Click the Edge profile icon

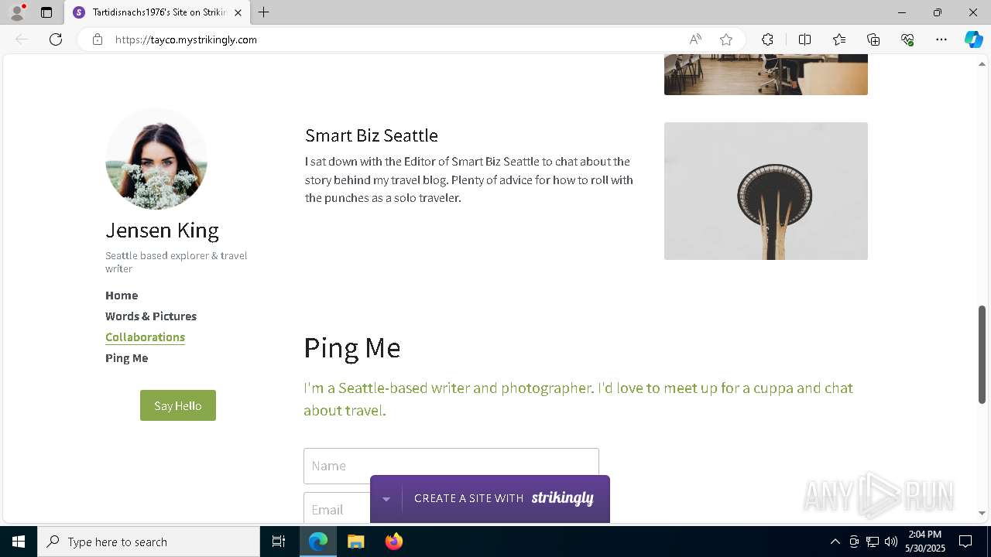pos(17,12)
